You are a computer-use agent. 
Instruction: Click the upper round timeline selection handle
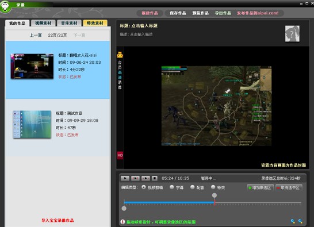click(x=215, y=195)
